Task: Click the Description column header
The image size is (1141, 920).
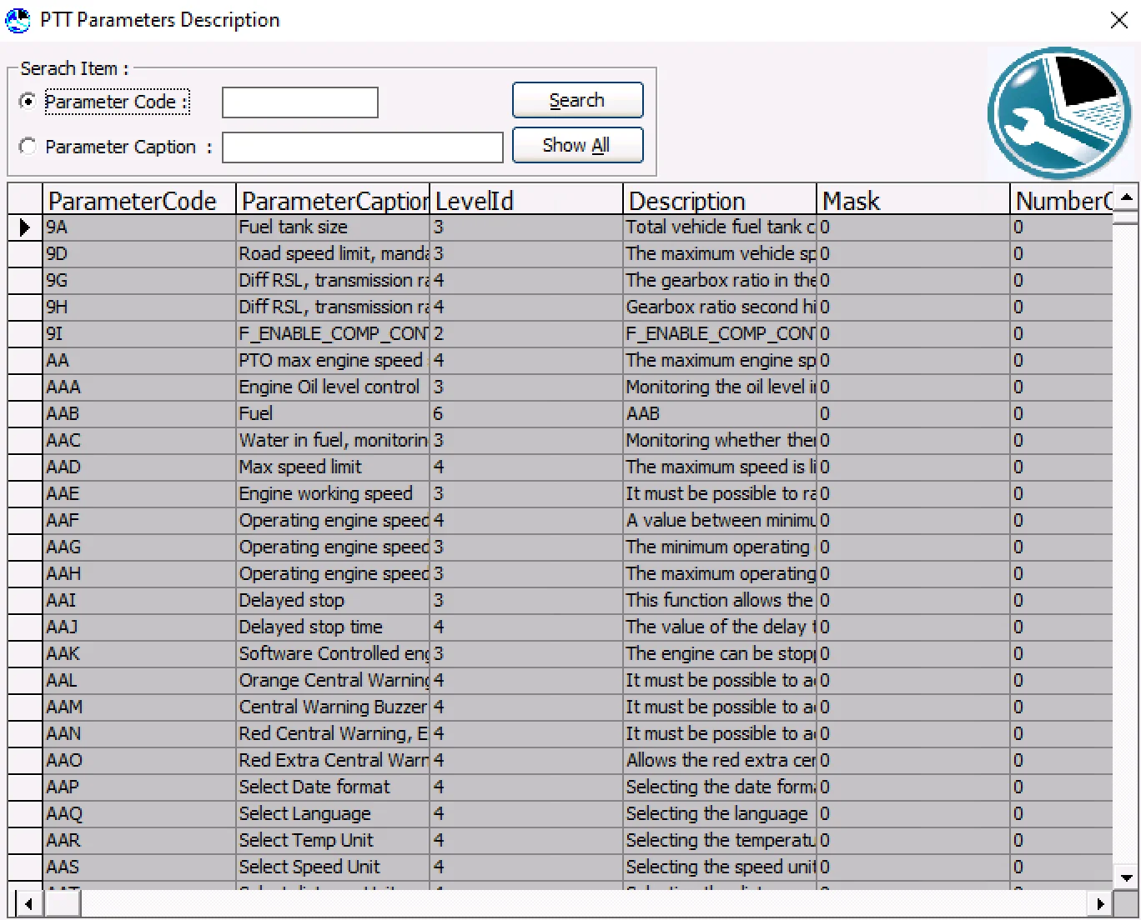Action: 686,200
